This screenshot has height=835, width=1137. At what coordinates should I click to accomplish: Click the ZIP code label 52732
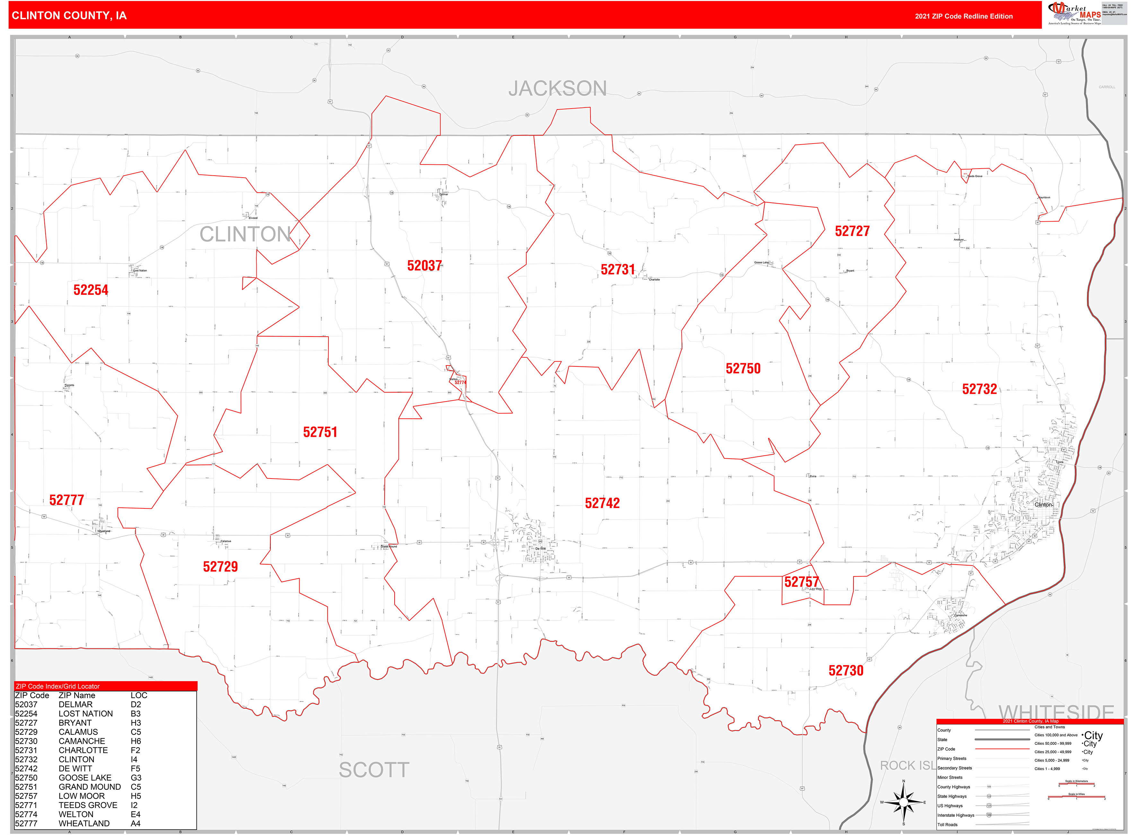point(979,389)
